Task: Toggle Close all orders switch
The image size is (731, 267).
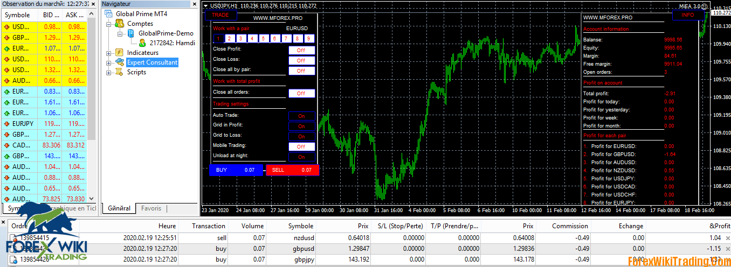Action: click(x=301, y=93)
